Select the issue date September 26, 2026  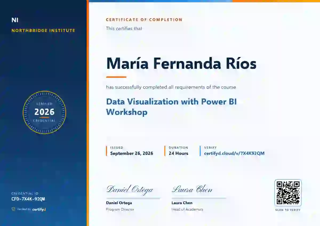pos(132,153)
